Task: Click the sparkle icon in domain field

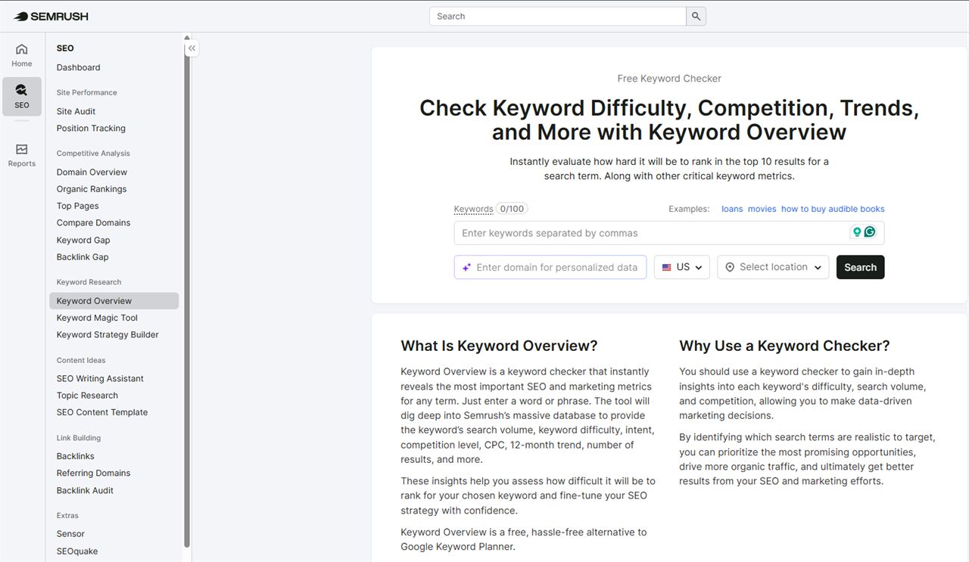Action: pyautogui.click(x=466, y=267)
